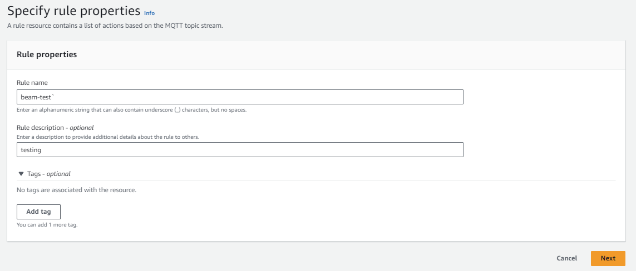This screenshot has width=636, height=271.
Task: Focus the Rule description input field
Action: pyautogui.click(x=240, y=150)
